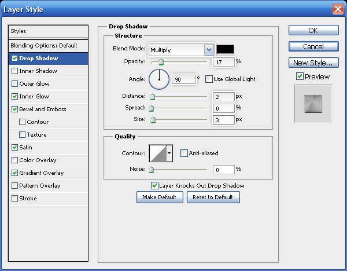The height and width of the screenshot is (271, 347).
Task: Open the Blend Mode dropdown
Action: 181,50
